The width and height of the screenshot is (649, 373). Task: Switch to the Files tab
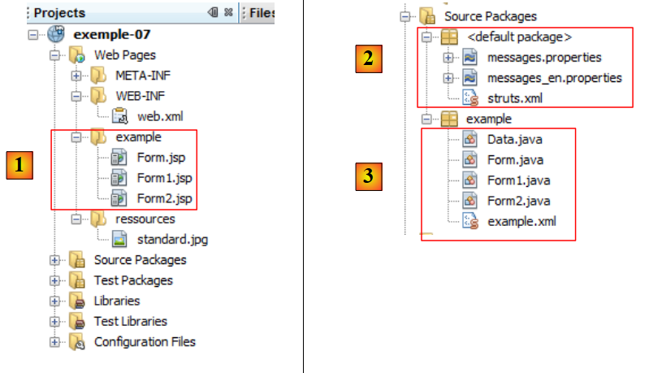pyautogui.click(x=262, y=13)
